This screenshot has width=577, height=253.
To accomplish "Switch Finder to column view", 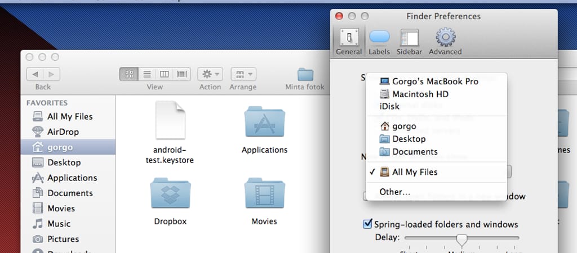I will (x=165, y=74).
